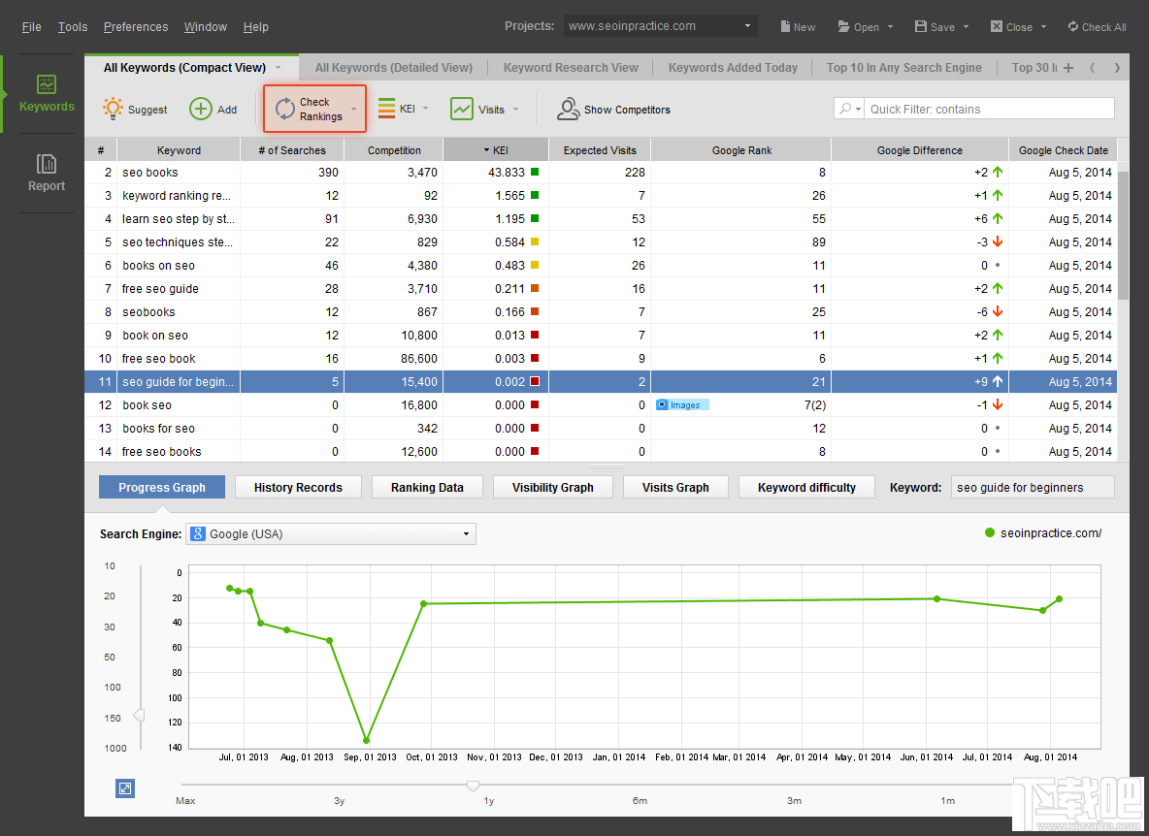Open the Report module in sidebar

click(x=47, y=173)
